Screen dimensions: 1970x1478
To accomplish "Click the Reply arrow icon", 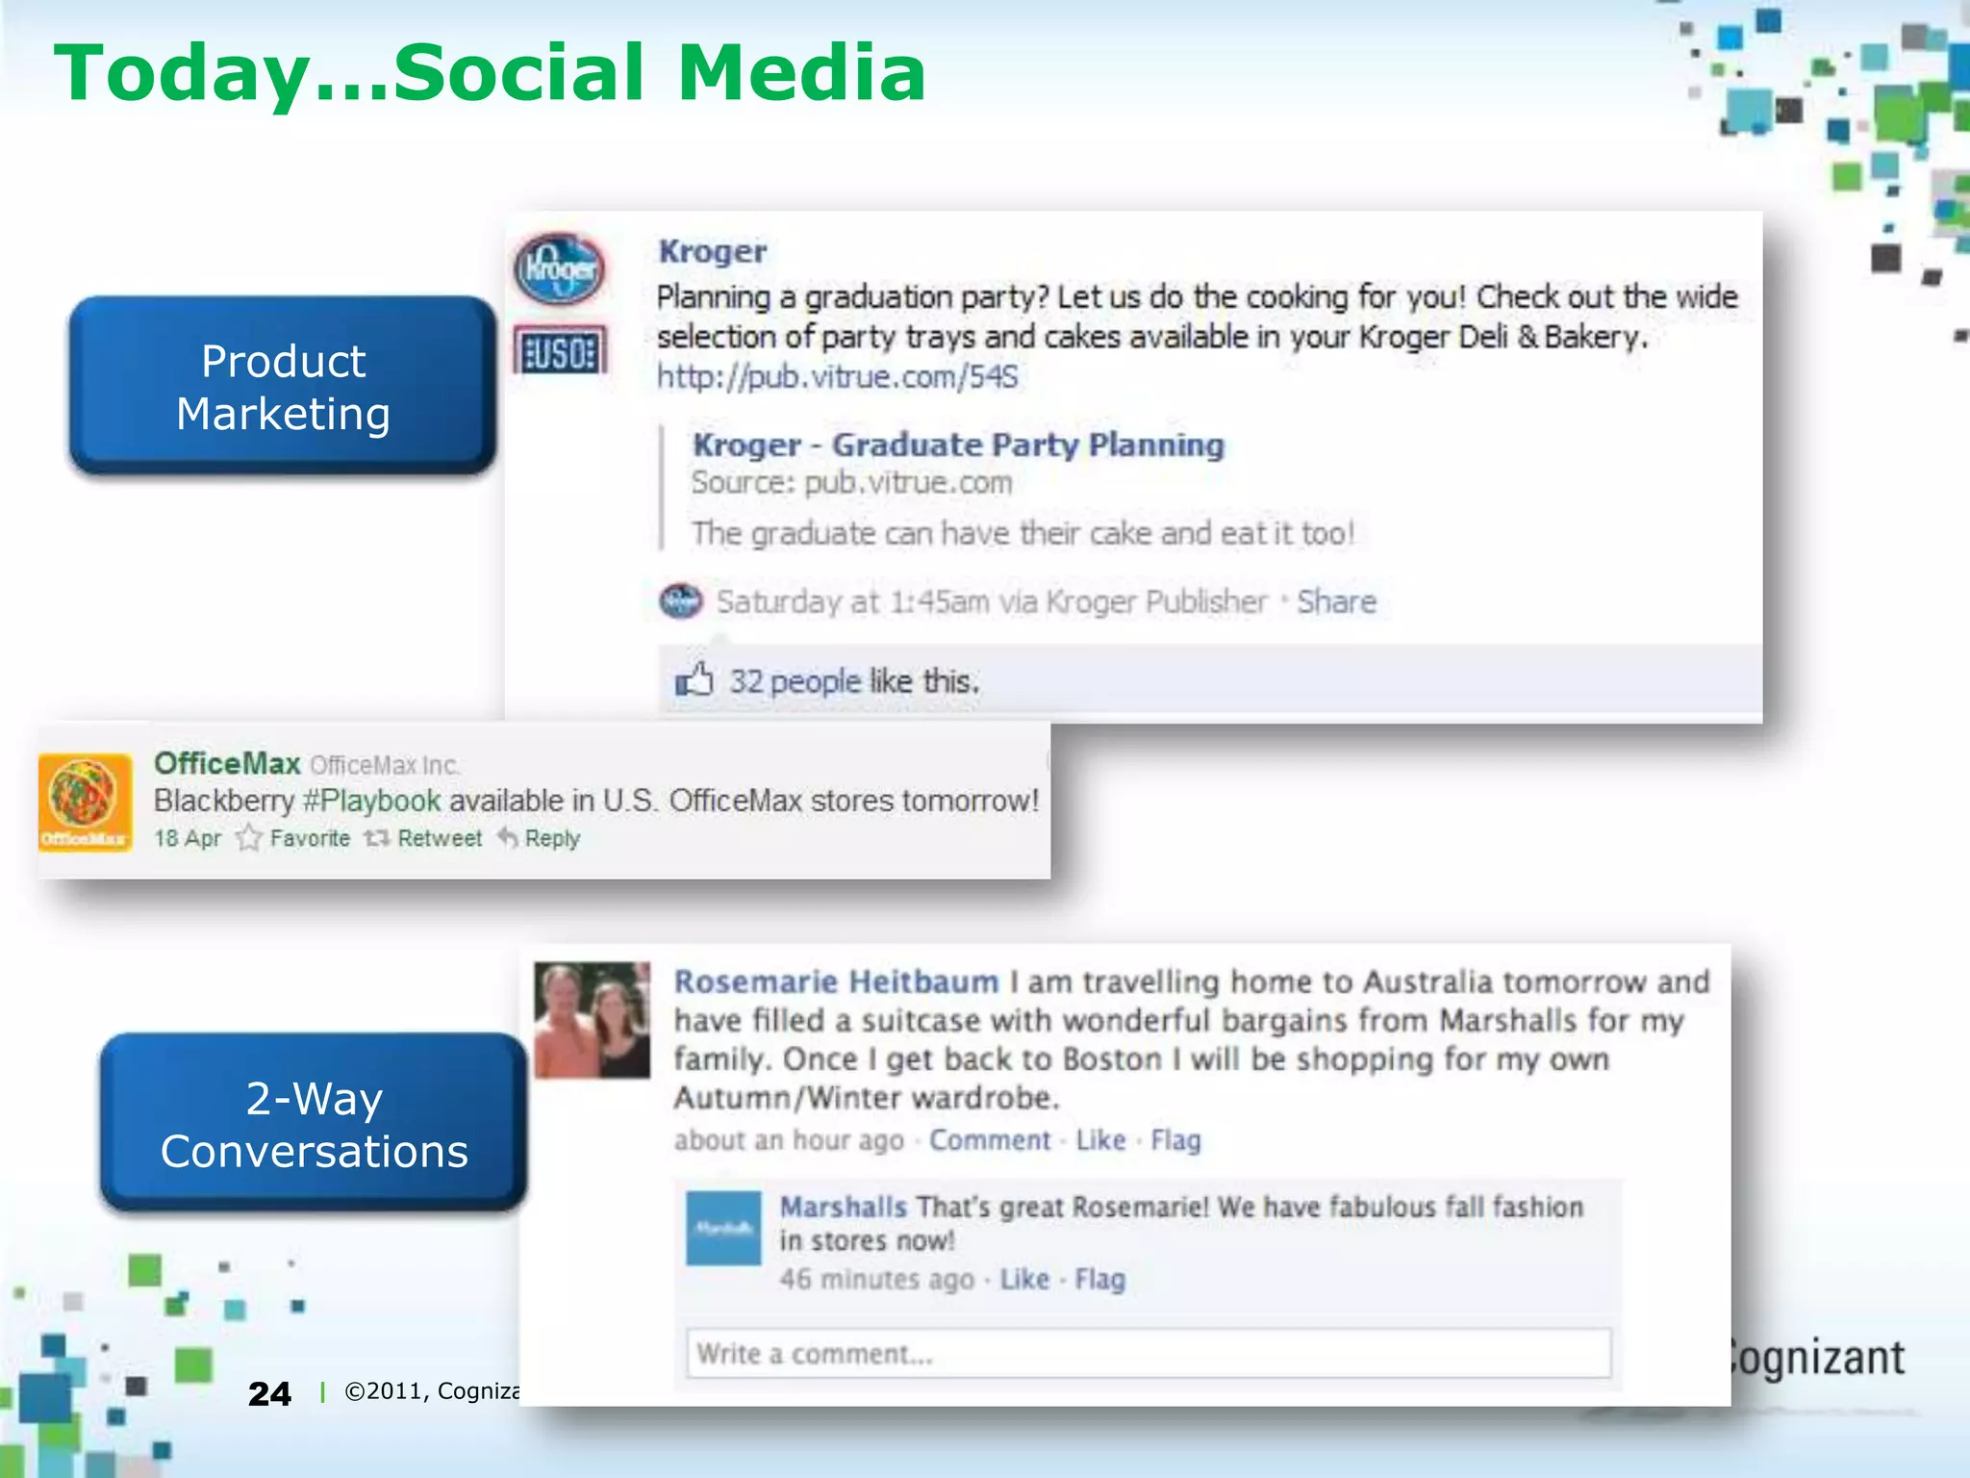I will (508, 838).
